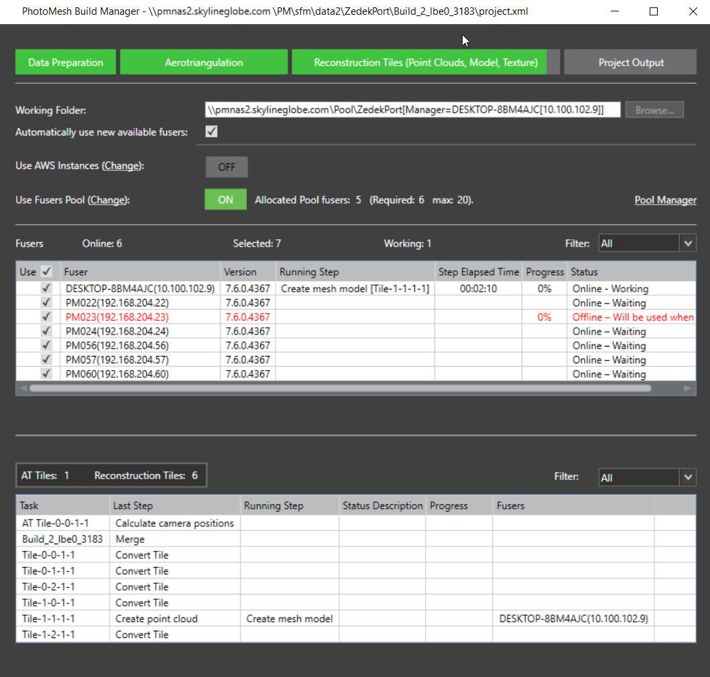Click inside the Working Folder path field
Viewport: 710px width, 677px height.
pos(412,109)
